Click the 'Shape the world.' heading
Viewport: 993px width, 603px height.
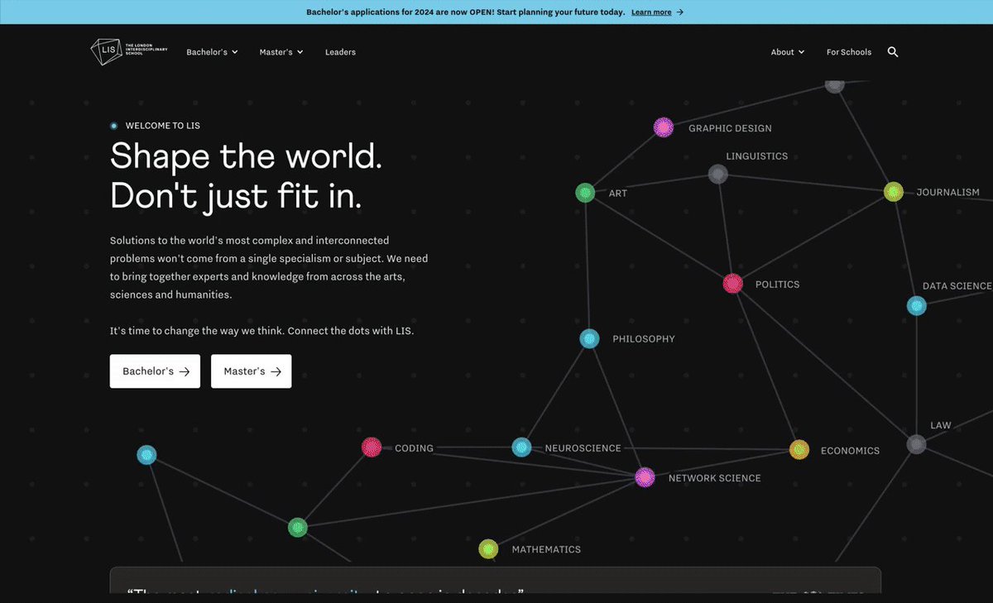click(246, 156)
